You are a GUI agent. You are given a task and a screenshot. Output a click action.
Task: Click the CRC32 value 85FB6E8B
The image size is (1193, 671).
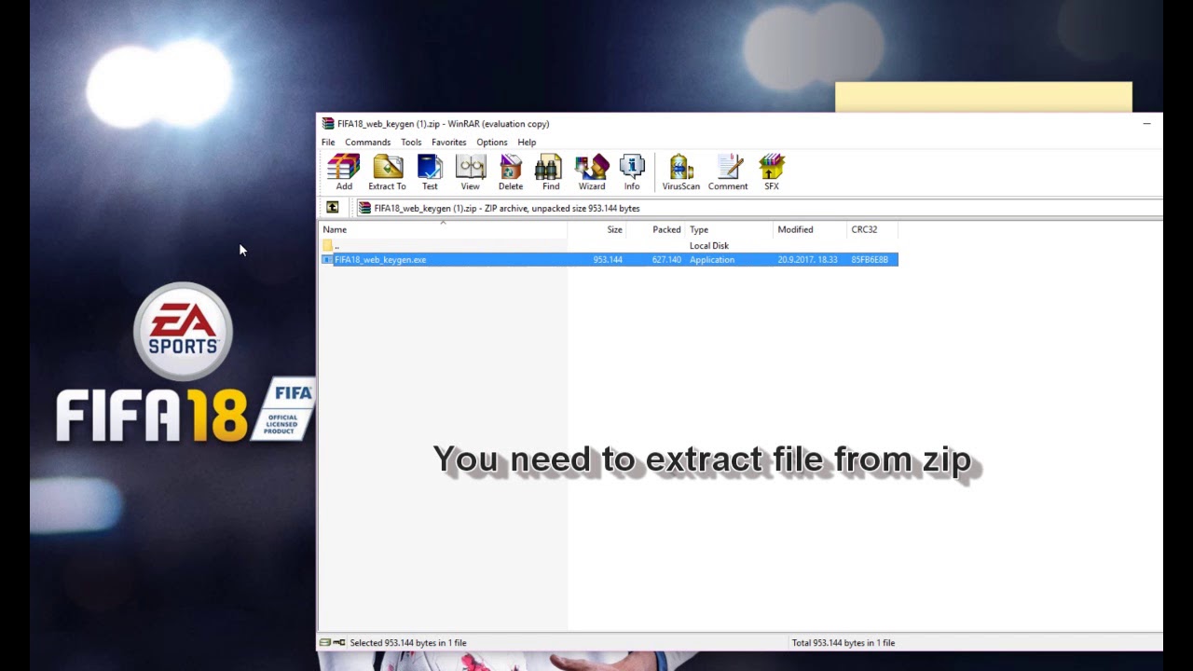click(x=870, y=260)
